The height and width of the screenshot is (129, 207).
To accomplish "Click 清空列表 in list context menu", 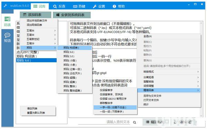I will coord(38,109).
